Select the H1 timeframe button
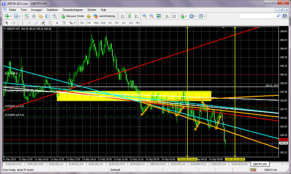Screen dimensions: 291x174 [x=110, y=23]
